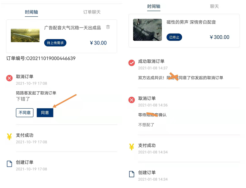Viewport: 246px width, 188px height.
Task: Click the document icon at 14:34 创建订单
Action: click(132, 174)
